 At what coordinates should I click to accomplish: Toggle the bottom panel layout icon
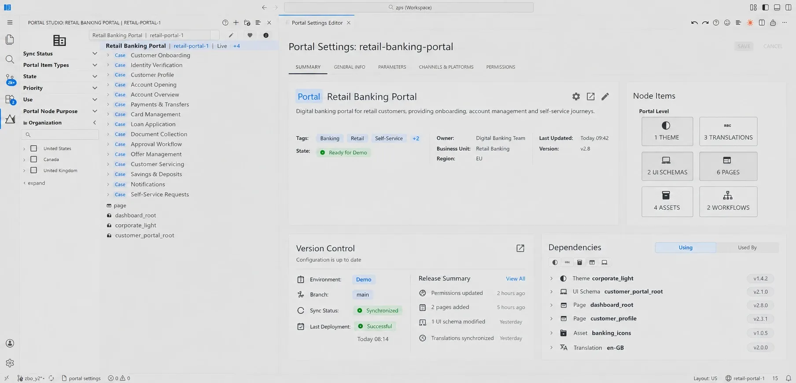[777, 7]
